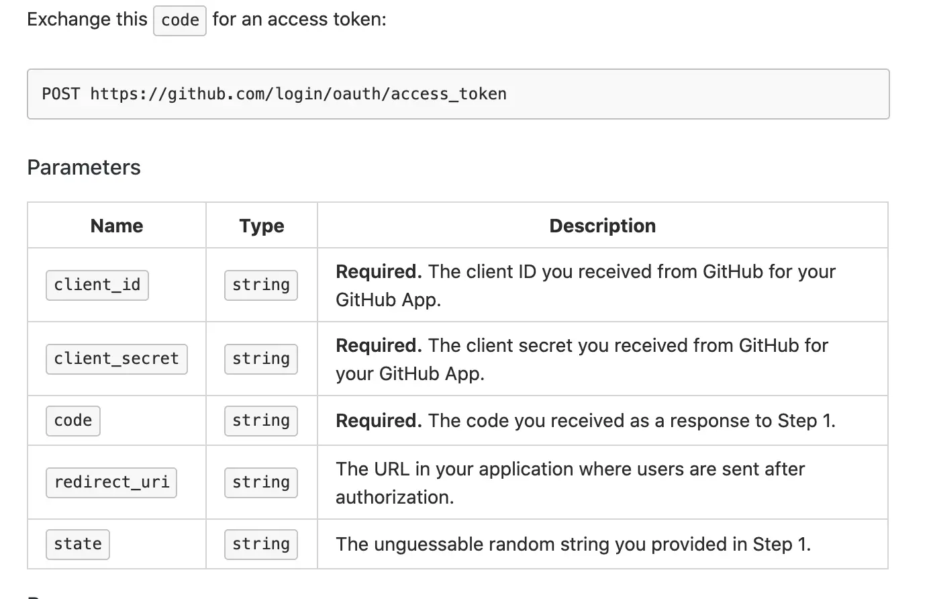This screenshot has width=933, height=599.
Task: Click the string type in the code row
Action: click(x=261, y=420)
